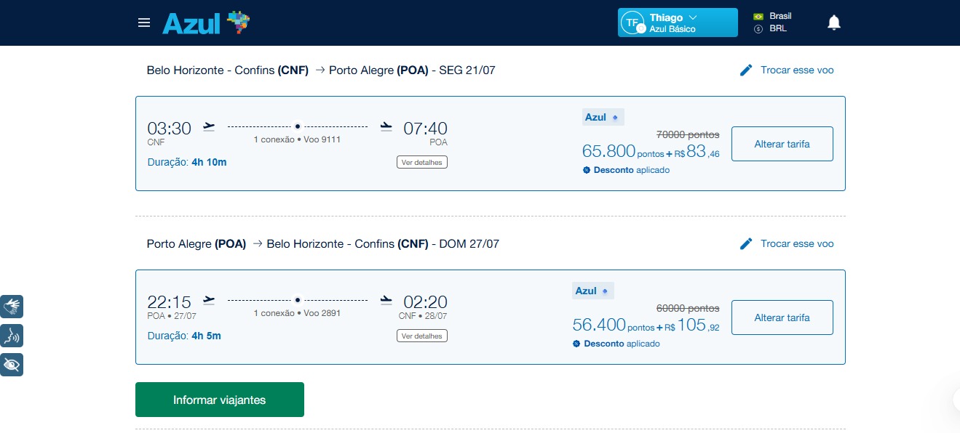Click Desconto aplicado info on outbound fare
Viewport: 960px width, 433px height.
click(x=626, y=170)
